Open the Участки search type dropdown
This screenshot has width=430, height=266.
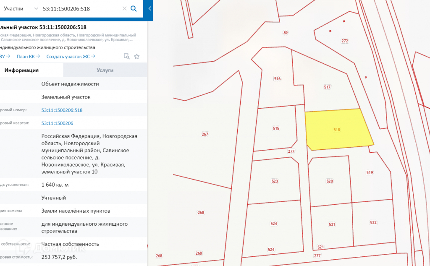click(x=21, y=8)
